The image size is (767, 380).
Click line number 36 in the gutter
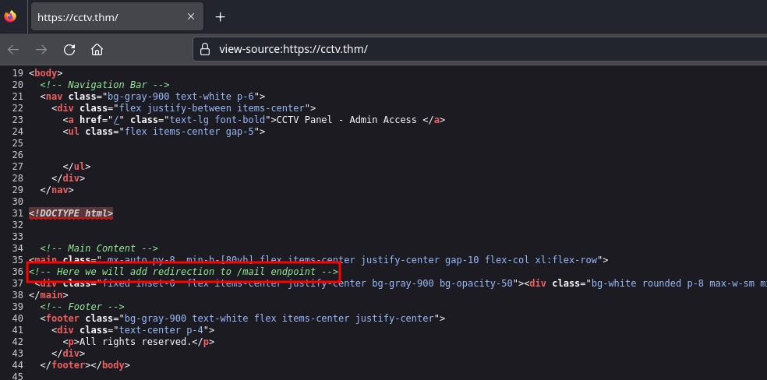(17, 272)
